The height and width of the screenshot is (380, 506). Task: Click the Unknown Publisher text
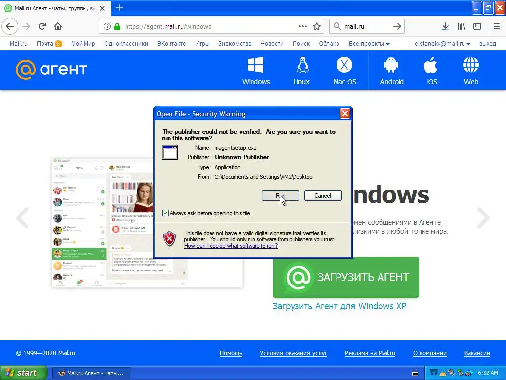(x=242, y=157)
